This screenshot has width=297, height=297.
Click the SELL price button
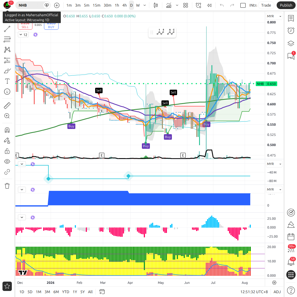(x=25, y=26)
